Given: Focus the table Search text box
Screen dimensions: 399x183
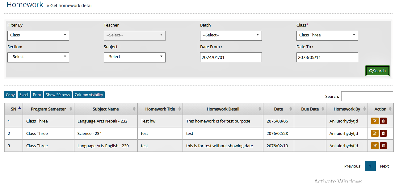Looking at the screenshot, I should pos(367,96).
